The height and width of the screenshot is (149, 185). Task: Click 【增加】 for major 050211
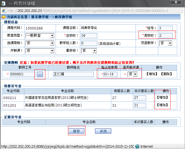(163, 97)
